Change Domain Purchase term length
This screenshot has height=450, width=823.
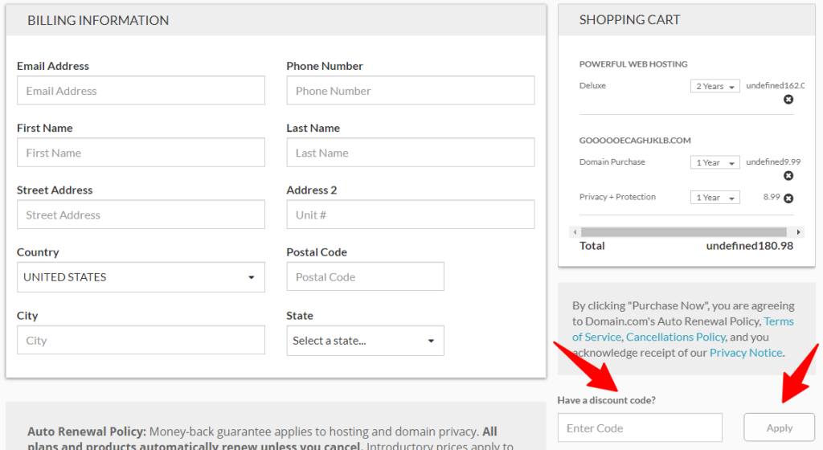pyautogui.click(x=714, y=163)
